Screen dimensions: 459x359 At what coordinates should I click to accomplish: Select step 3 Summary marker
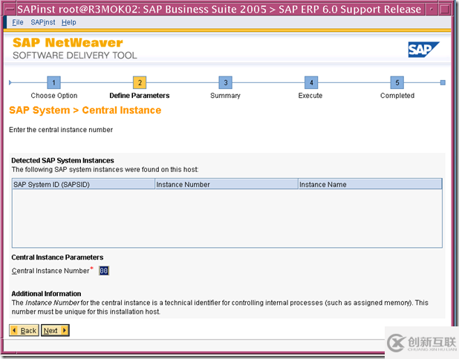pos(225,83)
